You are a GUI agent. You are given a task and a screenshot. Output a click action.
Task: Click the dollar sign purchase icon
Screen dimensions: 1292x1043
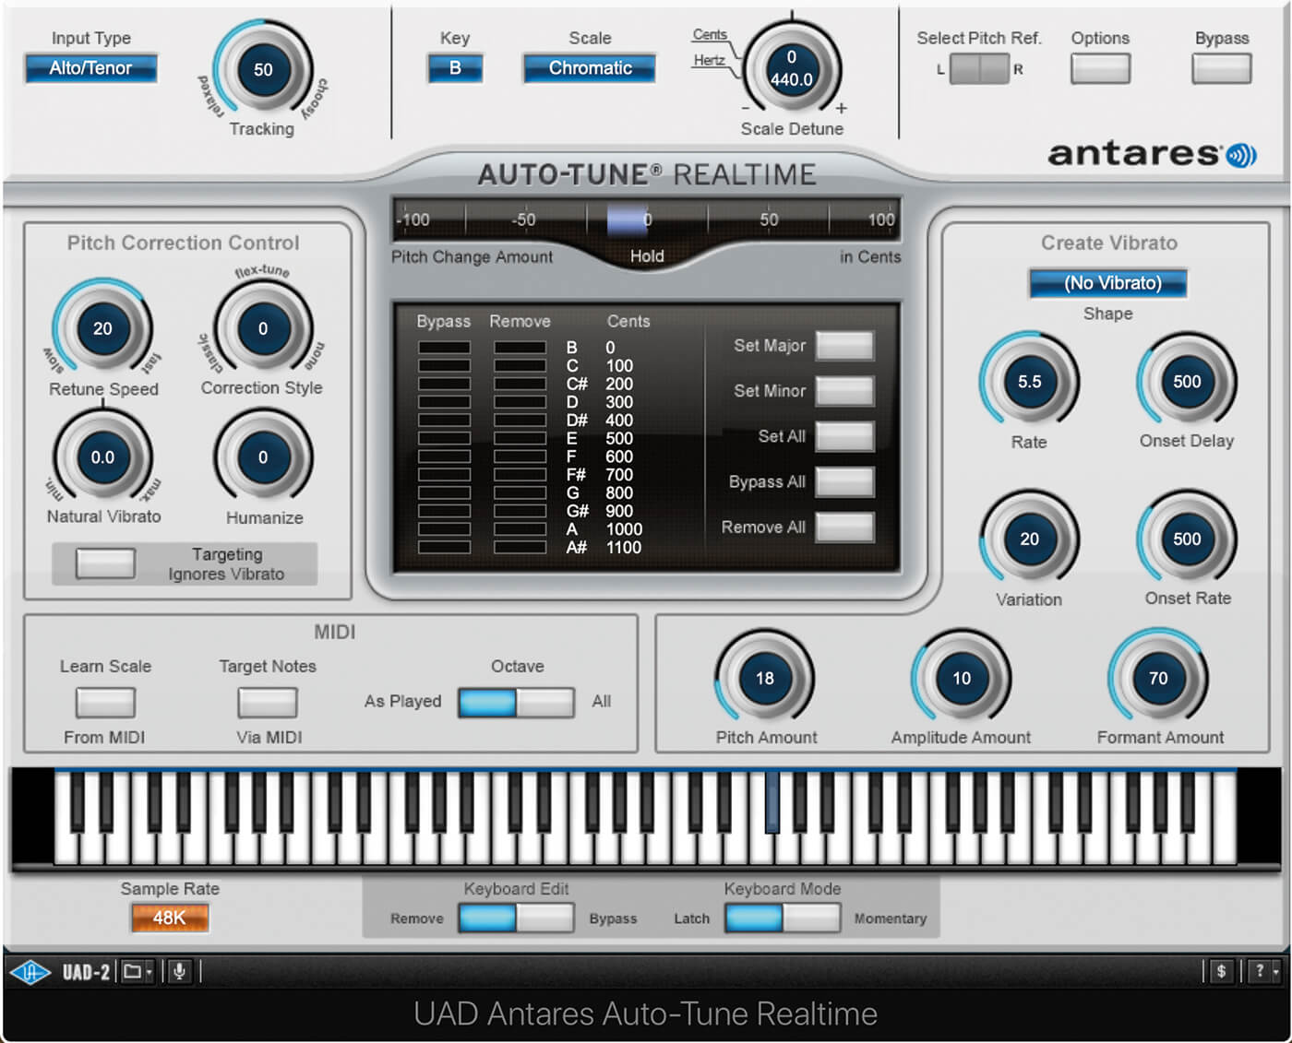(1222, 971)
